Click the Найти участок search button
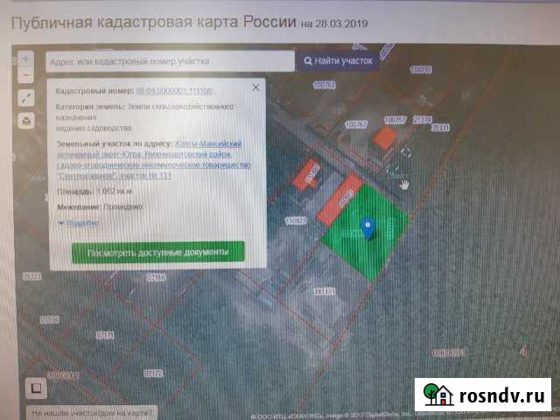 [338, 61]
